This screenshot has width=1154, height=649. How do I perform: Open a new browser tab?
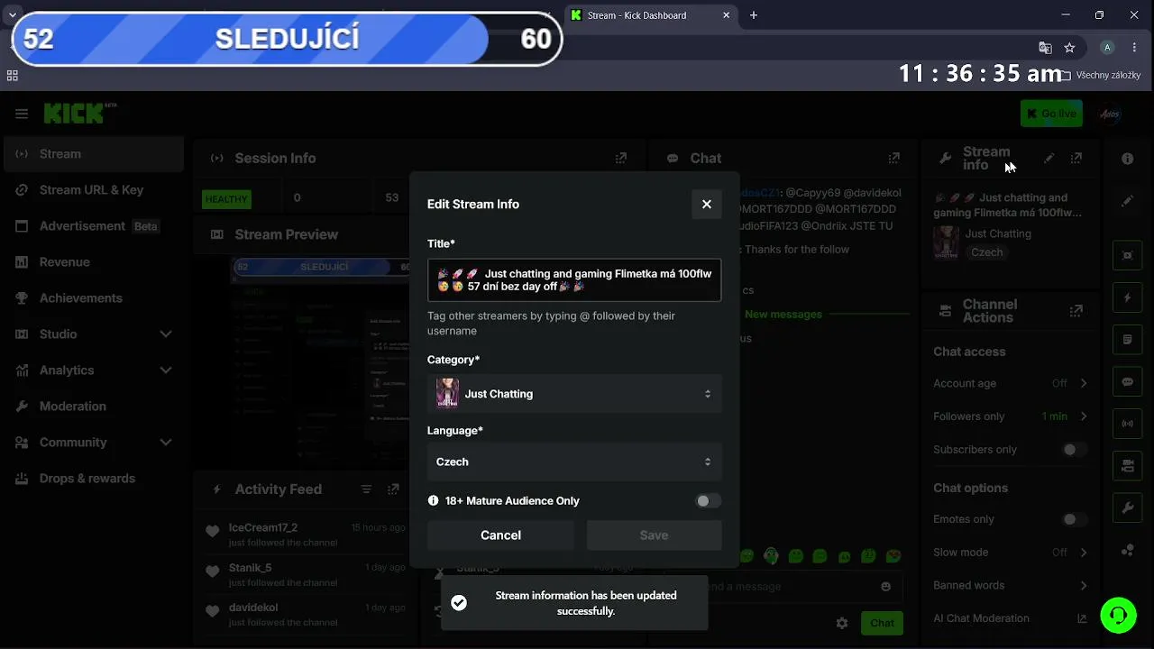click(x=754, y=15)
